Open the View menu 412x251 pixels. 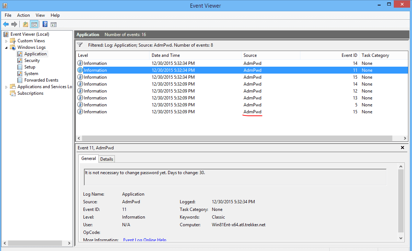pos(40,15)
